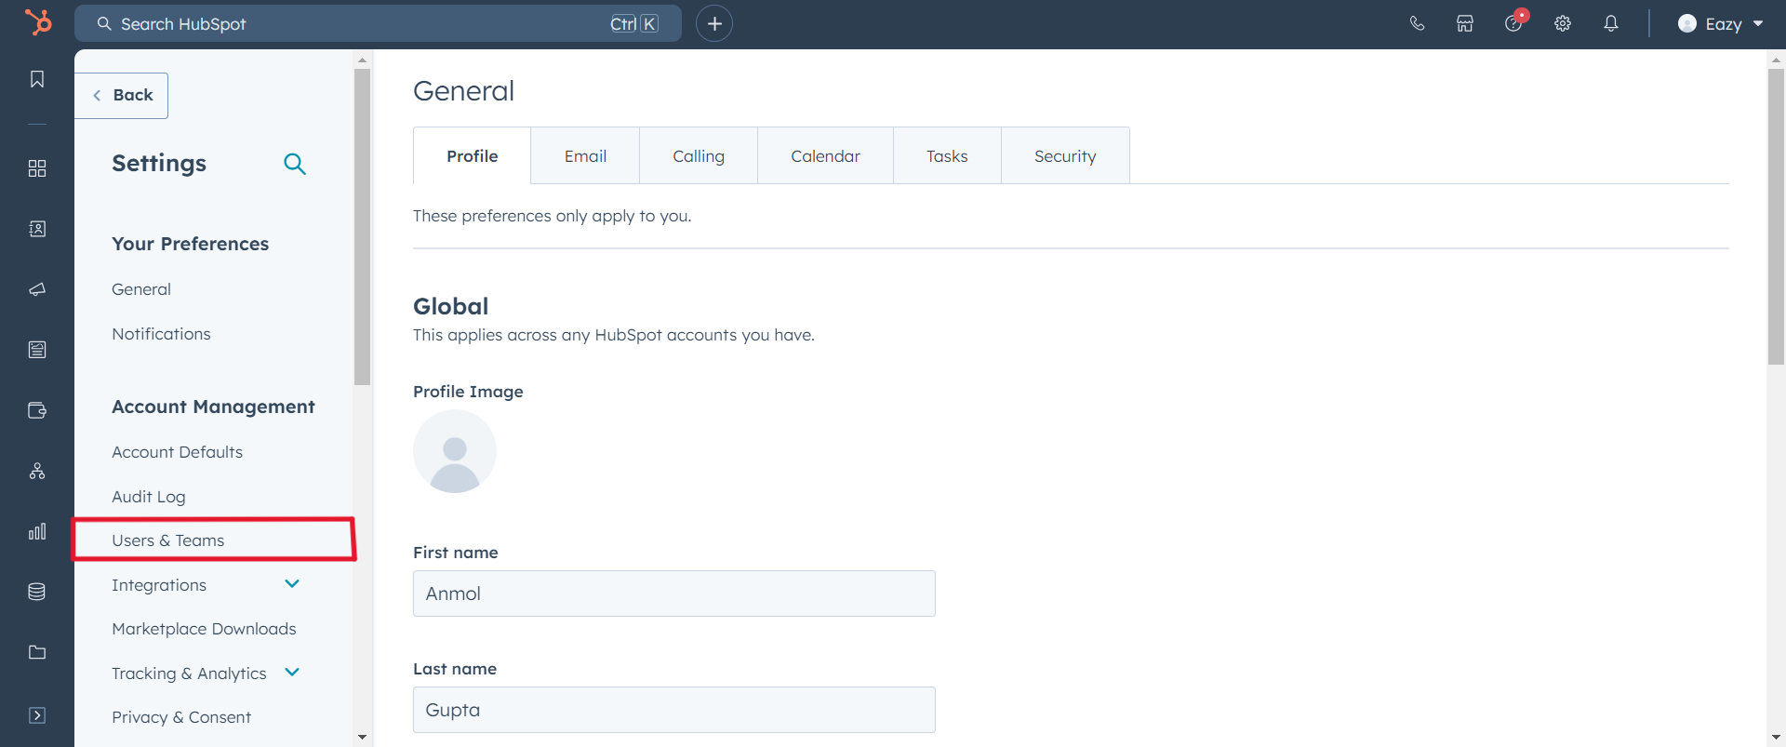Screen dimensions: 1786x747
Task: Expand the sidebar using the bottom arrow icon
Action: [37, 715]
